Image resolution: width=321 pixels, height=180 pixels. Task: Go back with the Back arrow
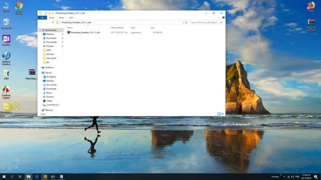point(41,22)
